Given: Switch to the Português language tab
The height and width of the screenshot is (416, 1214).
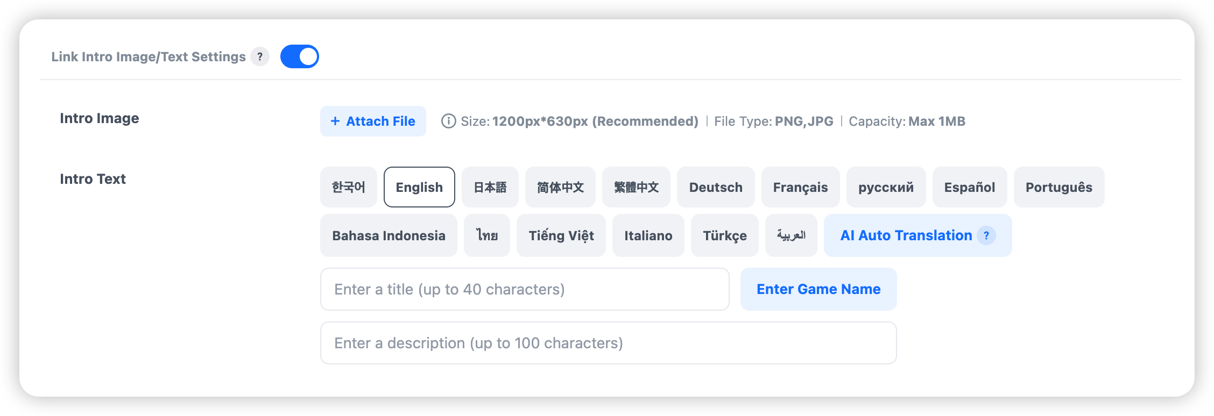Looking at the screenshot, I should pos(1058,187).
